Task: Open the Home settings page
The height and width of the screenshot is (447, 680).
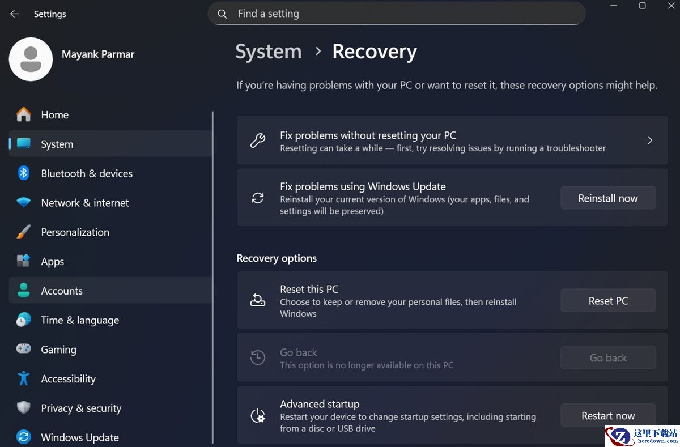Action: (x=110, y=114)
